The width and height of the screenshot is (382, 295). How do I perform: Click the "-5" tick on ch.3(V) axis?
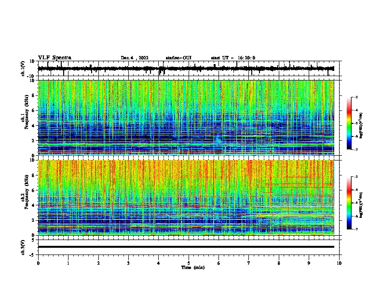(x=33, y=255)
